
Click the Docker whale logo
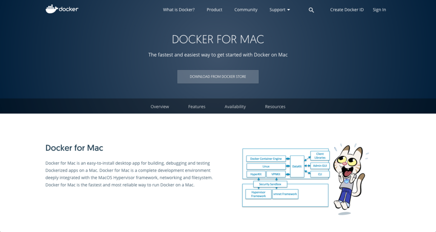pos(62,9)
